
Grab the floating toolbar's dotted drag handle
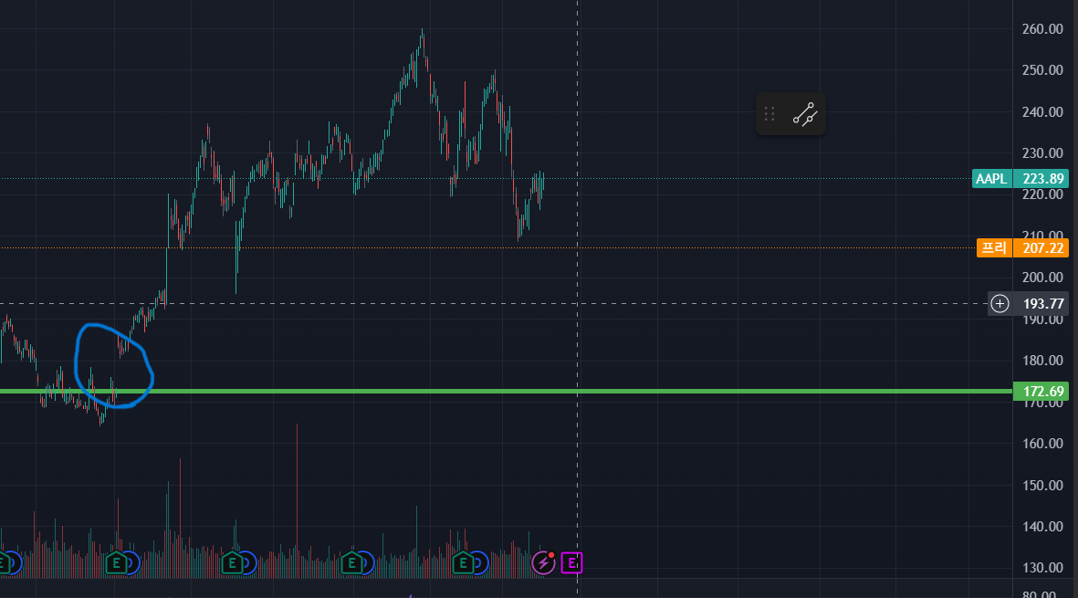click(x=769, y=114)
